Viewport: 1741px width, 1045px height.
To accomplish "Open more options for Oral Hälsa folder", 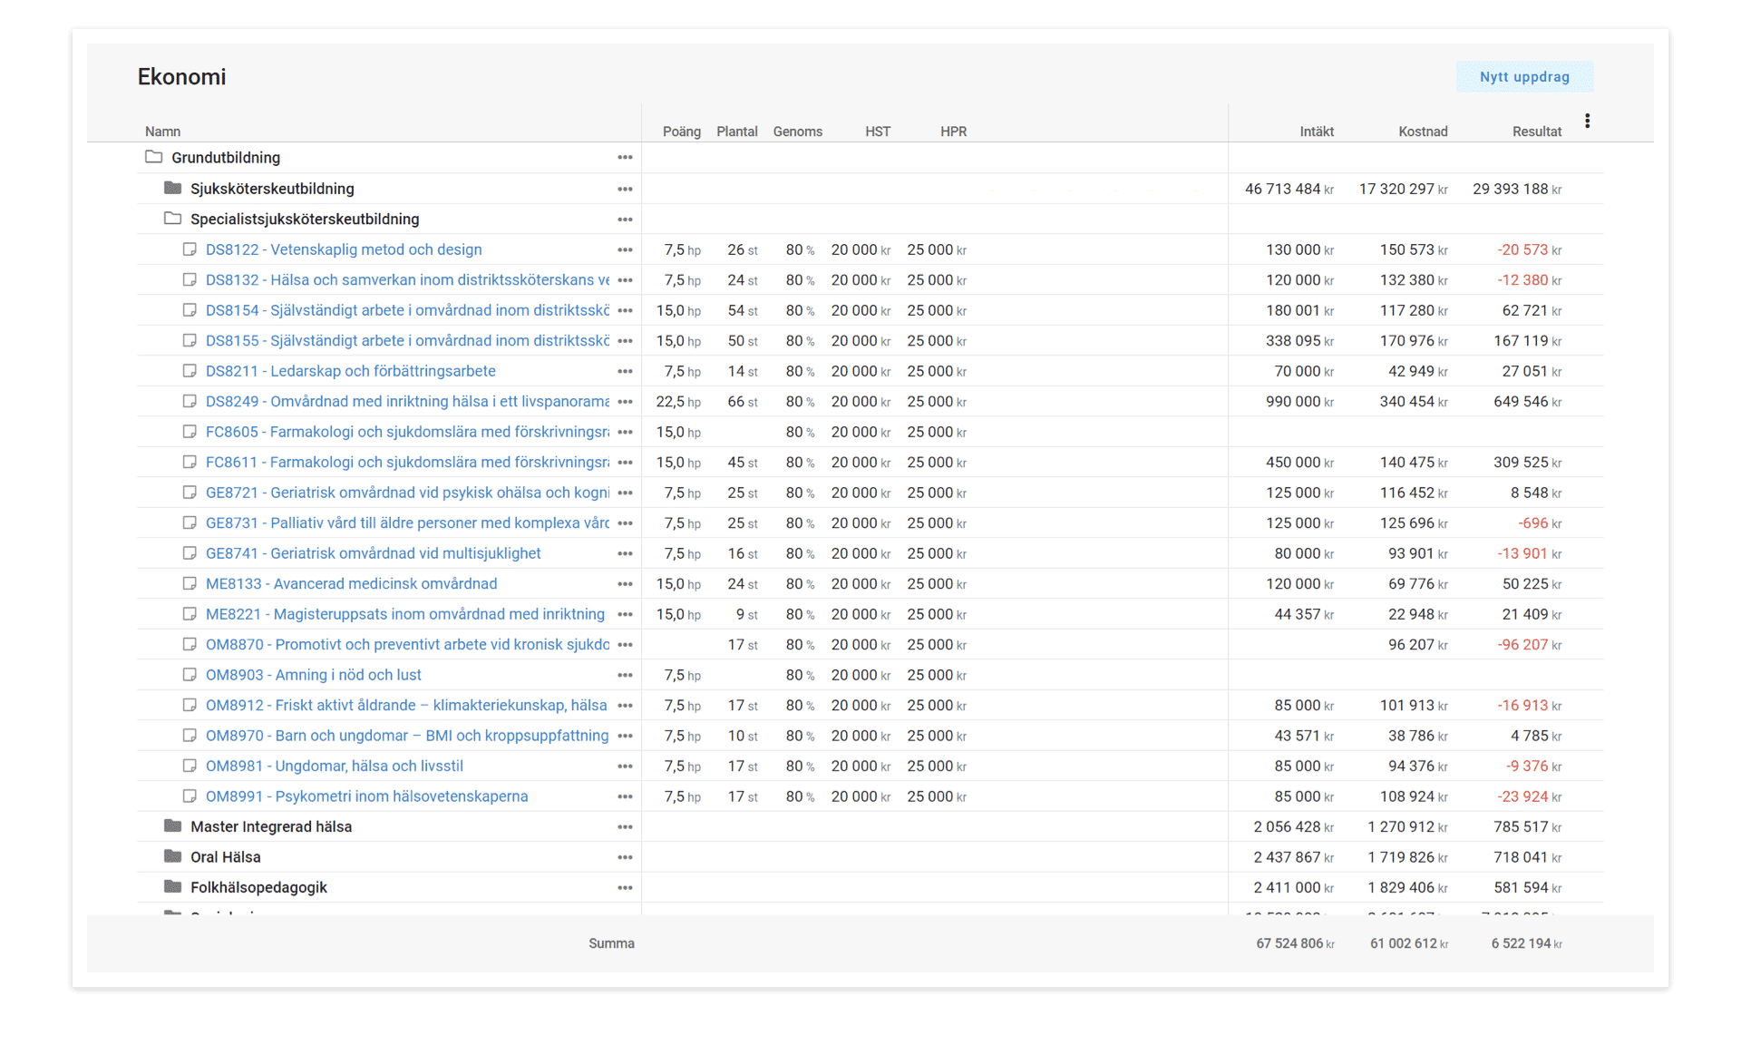I will point(625,857).
